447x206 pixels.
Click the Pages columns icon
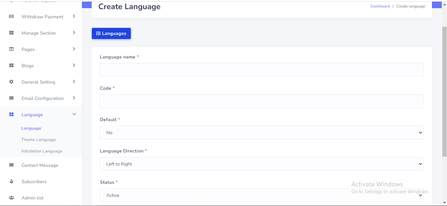(x=11, y=49)
